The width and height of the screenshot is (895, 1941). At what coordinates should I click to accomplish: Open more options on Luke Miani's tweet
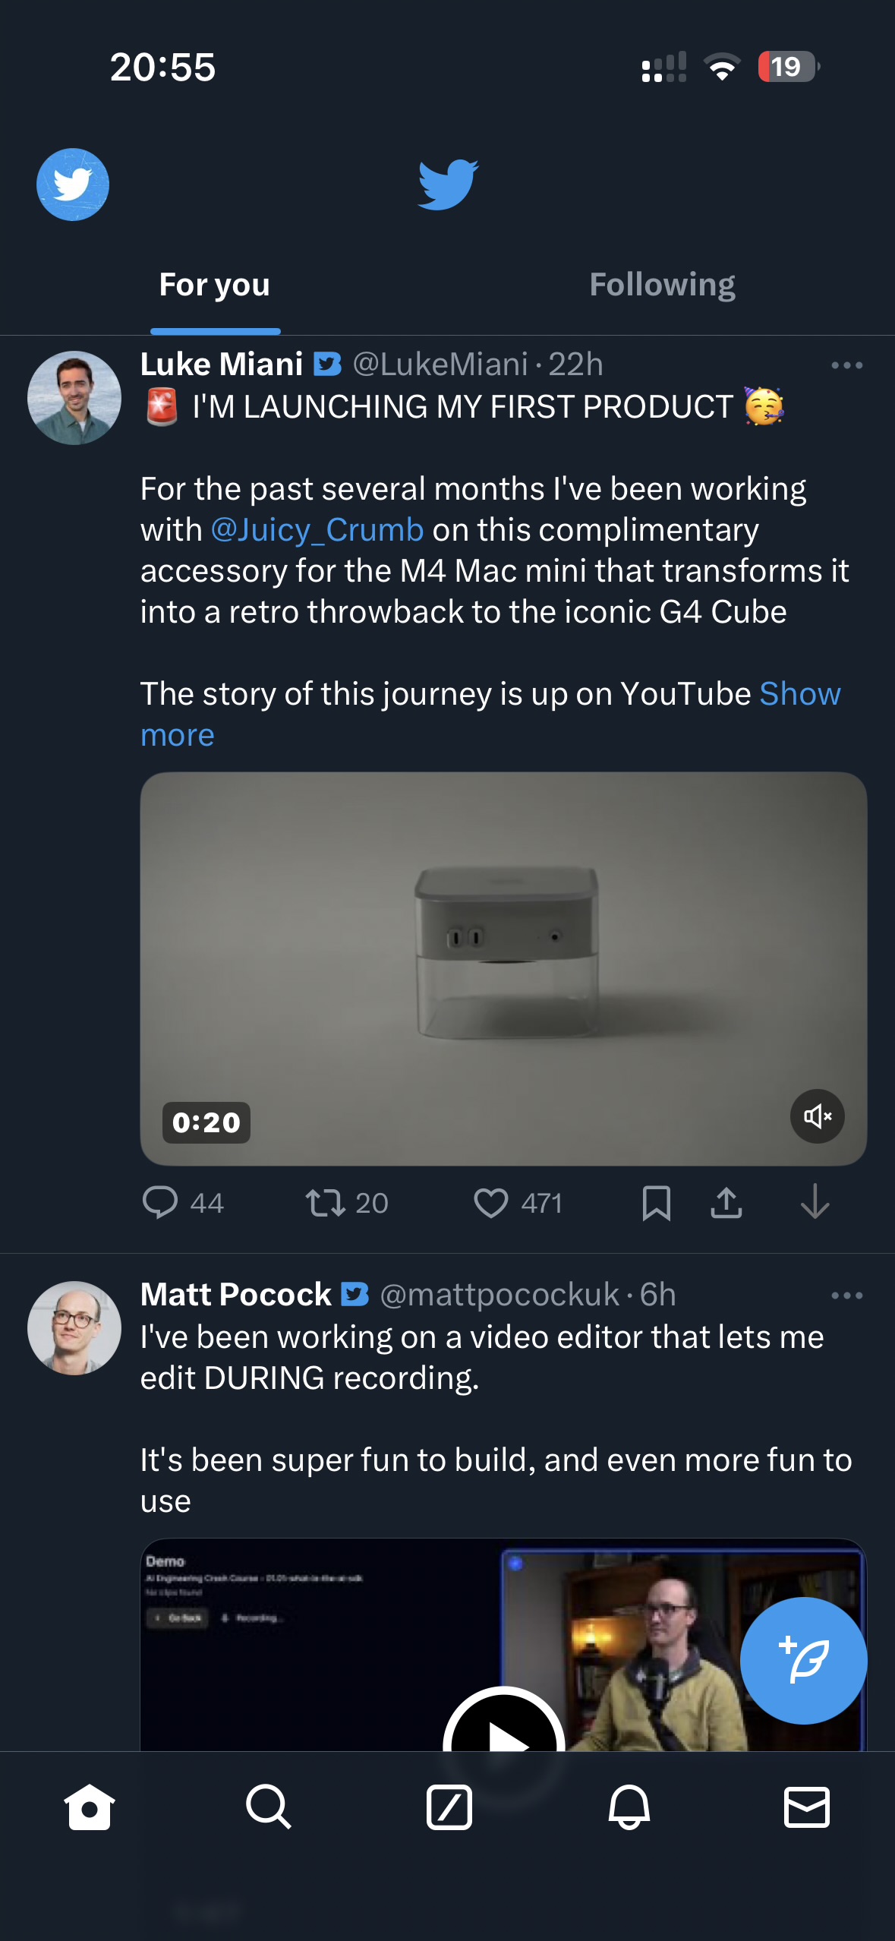[846, 365]
